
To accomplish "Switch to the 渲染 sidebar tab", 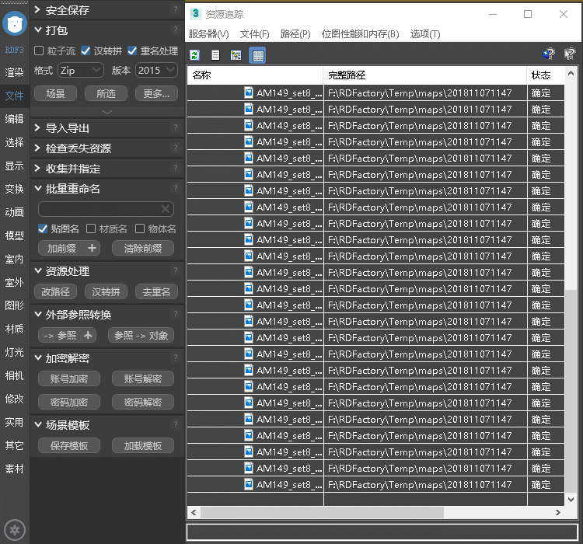I will pos(15,72).
